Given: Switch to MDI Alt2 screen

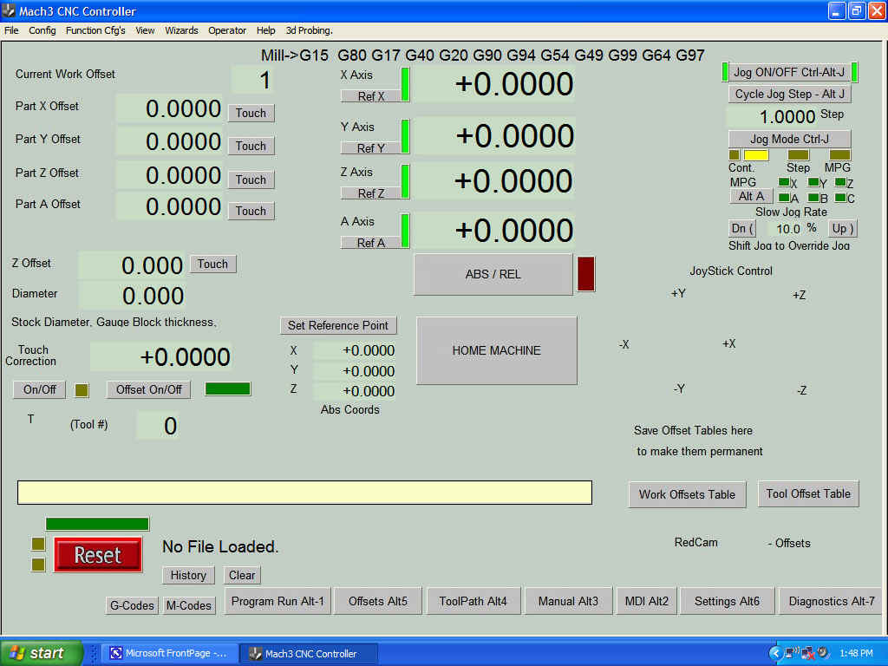Looking at the screenshot, I should click(646, 601).
